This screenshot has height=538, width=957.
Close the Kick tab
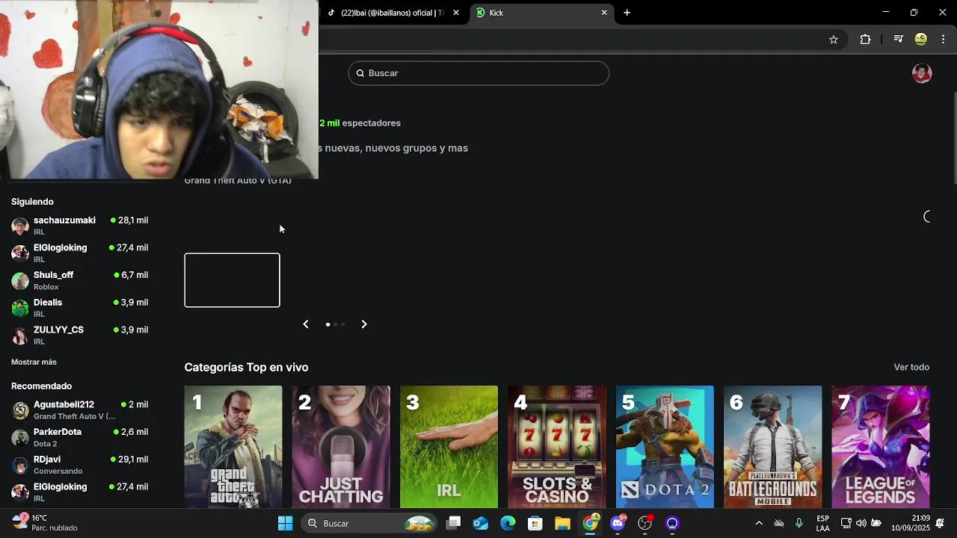click(x=604, y=13)
